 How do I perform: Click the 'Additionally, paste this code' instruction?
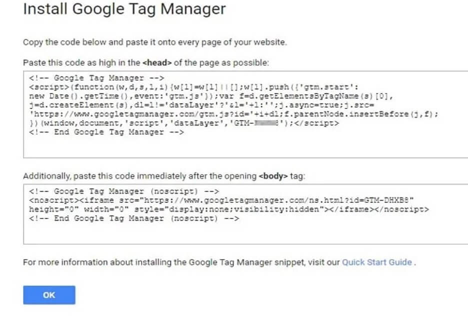[140, 177]
